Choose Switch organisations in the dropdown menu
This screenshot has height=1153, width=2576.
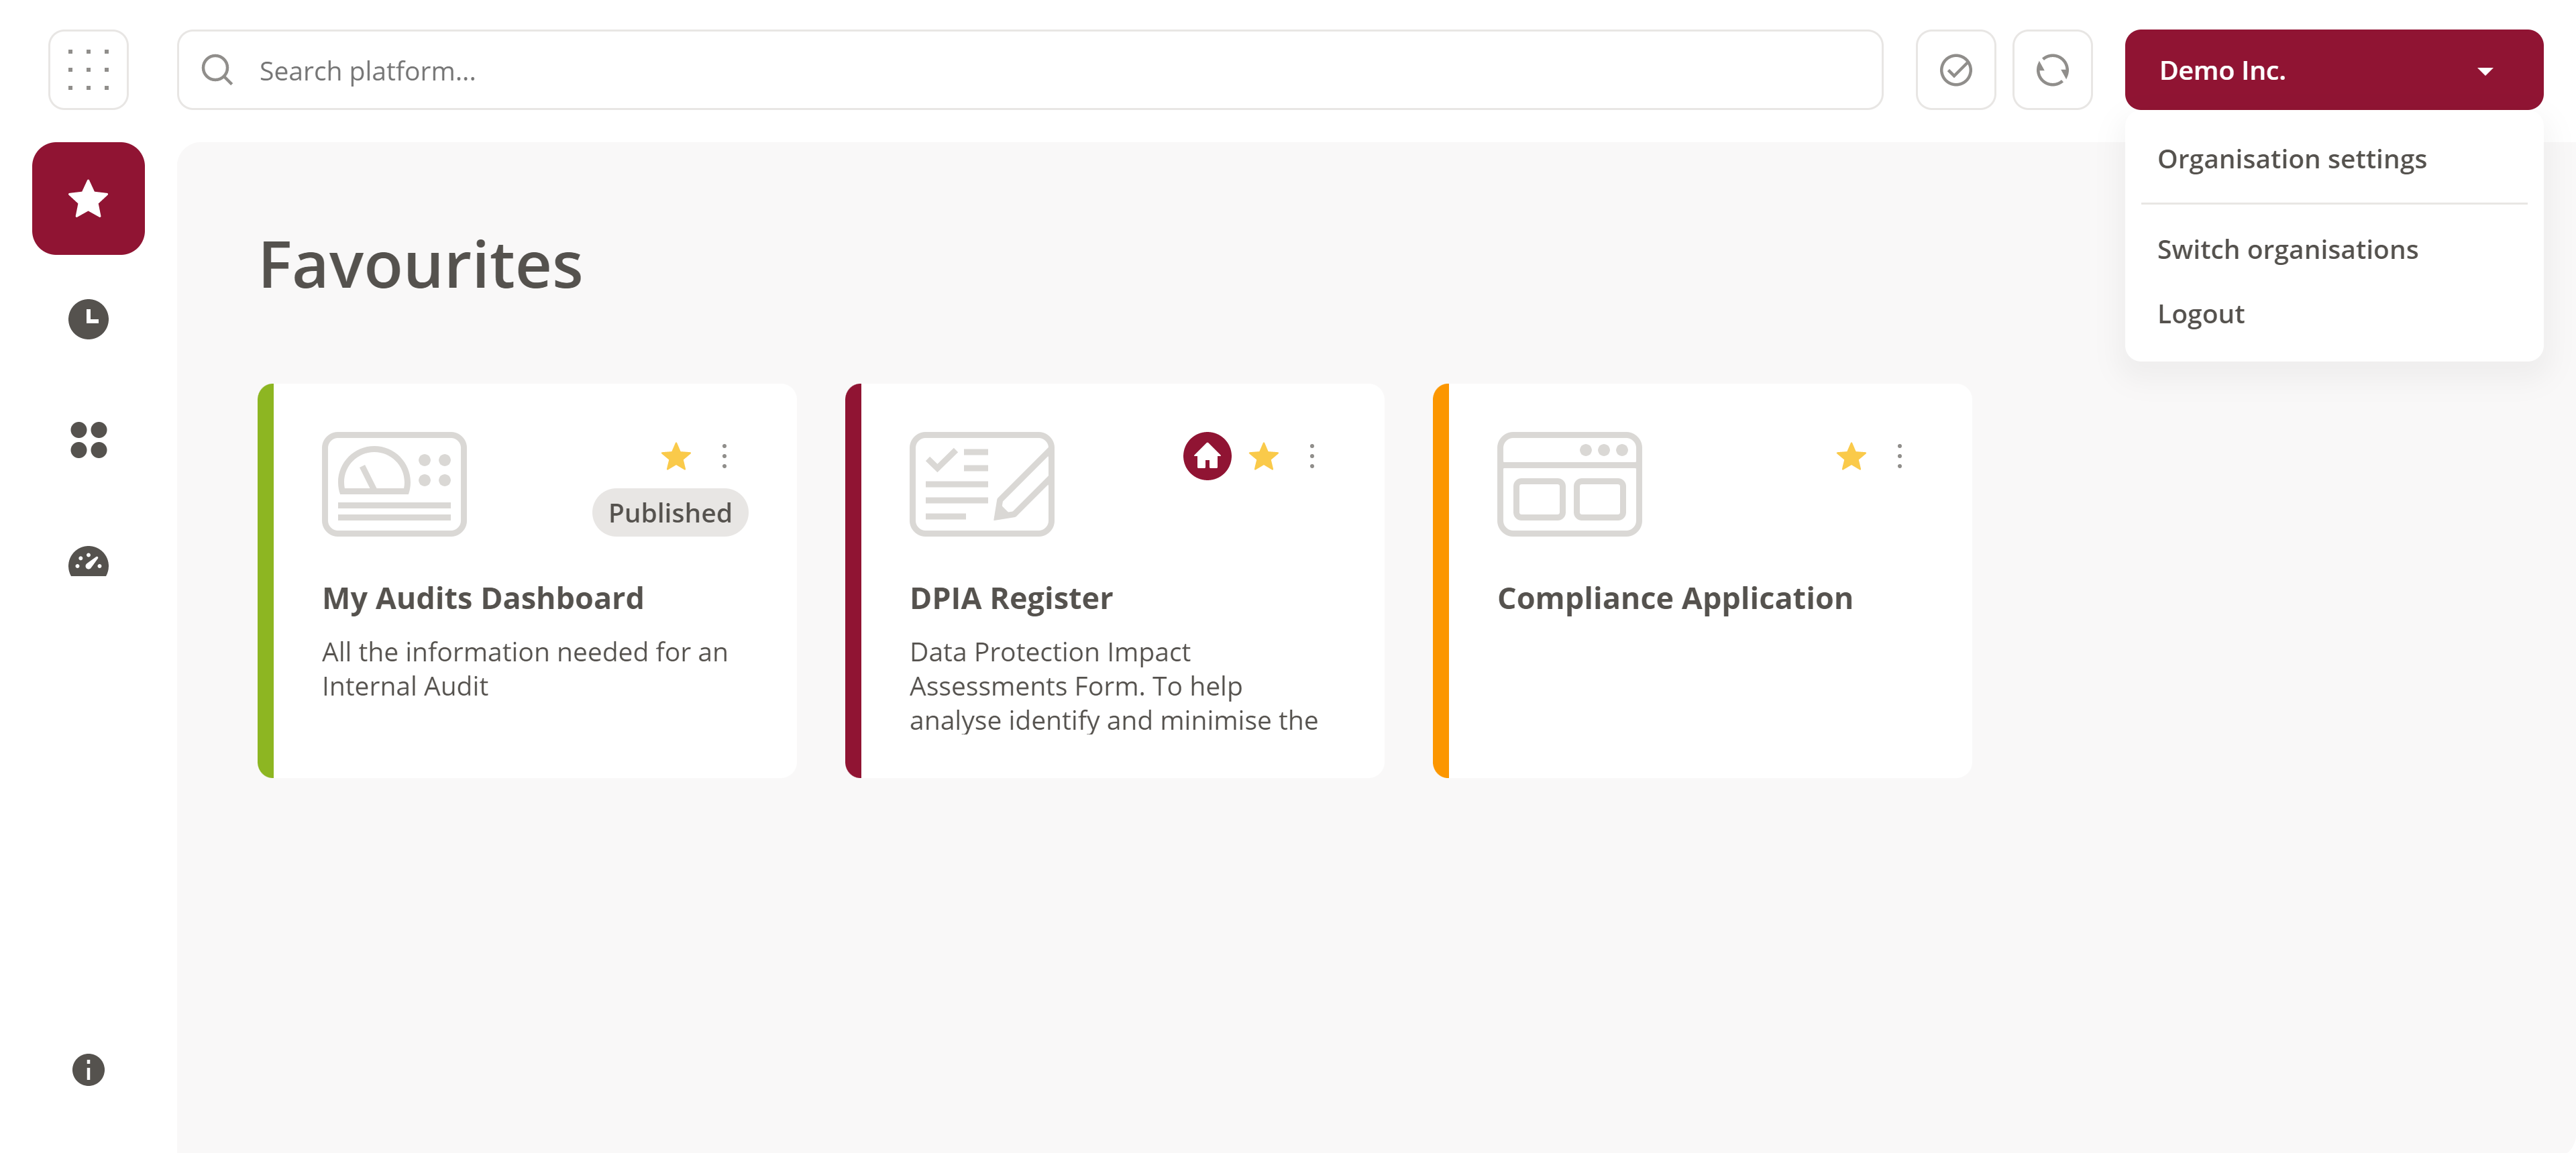(2288, 248)
